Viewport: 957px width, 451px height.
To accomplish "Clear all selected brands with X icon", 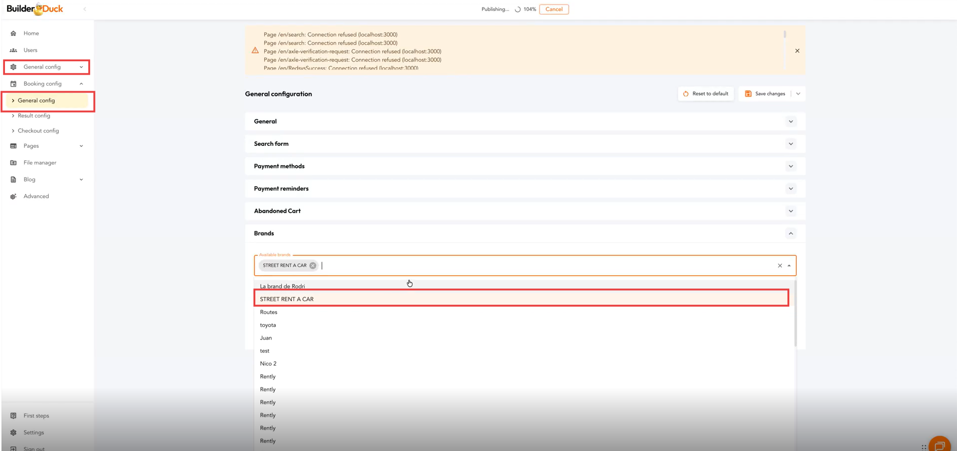I will [779, 266].
